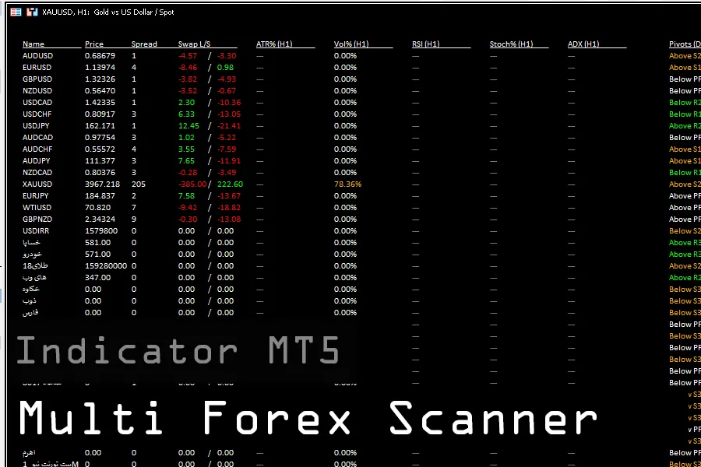Click the table icon in the title bar

pyautogui.click(x=16, y=12)
